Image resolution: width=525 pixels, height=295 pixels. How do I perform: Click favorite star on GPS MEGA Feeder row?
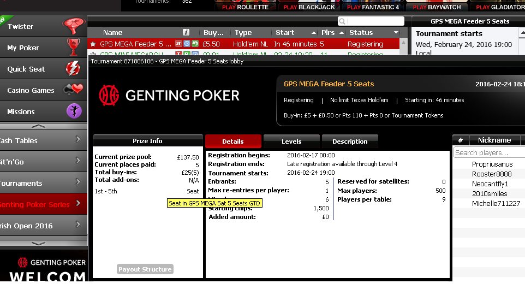click(93, 44)
